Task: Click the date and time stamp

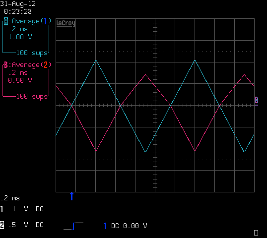Action: tap(18, 7)
